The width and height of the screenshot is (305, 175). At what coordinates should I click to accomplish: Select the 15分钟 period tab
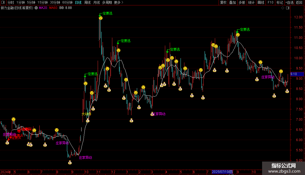click(x=43, y=2)
